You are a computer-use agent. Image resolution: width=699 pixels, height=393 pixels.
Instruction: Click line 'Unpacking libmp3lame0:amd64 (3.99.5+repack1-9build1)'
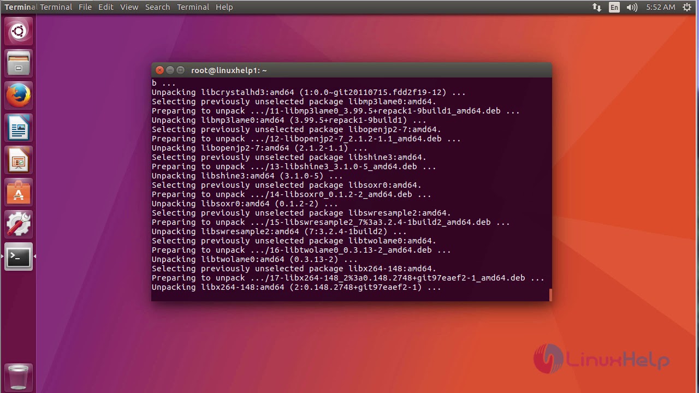(289, 120)
